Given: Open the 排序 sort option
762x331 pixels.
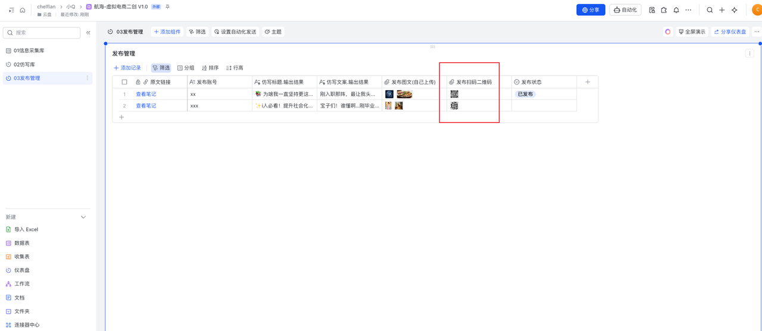Looking at the screenshot, I should 210,68.
